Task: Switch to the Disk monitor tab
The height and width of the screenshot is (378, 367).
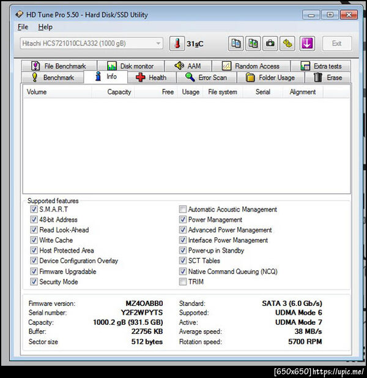Action: [131, 66]
